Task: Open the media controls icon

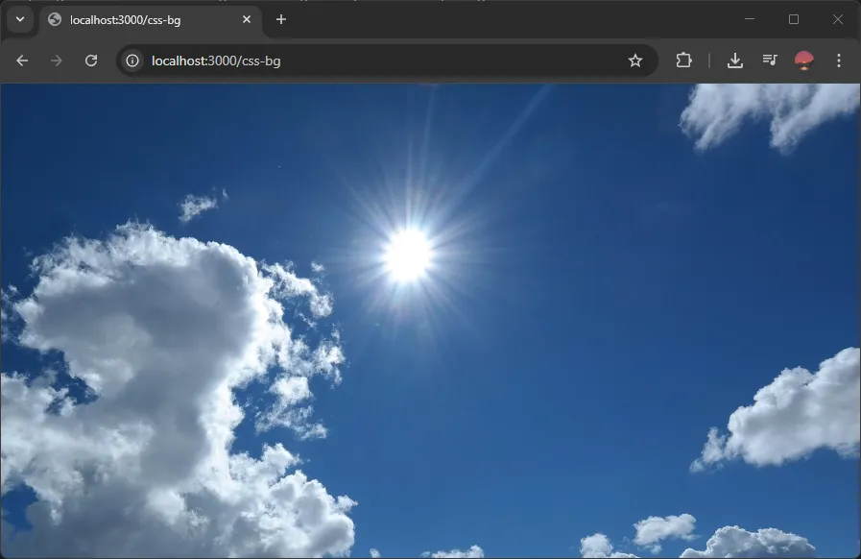Action: 770,61
